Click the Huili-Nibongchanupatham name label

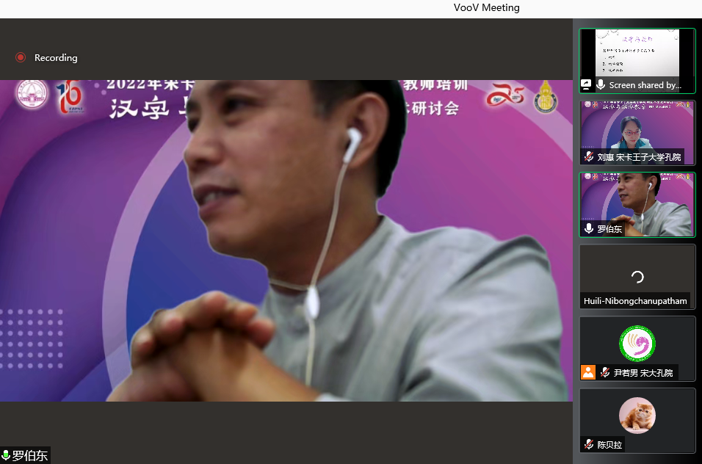click(635, 301)
